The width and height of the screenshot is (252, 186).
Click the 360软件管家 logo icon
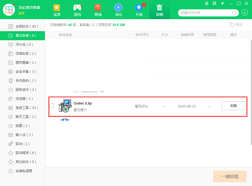pos(9,10)
